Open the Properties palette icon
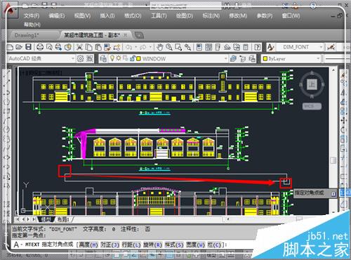 (x=199, y=47)
